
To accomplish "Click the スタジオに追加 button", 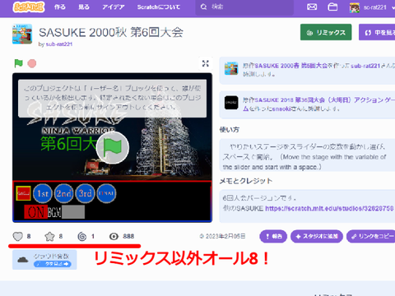I will (317, 236).
